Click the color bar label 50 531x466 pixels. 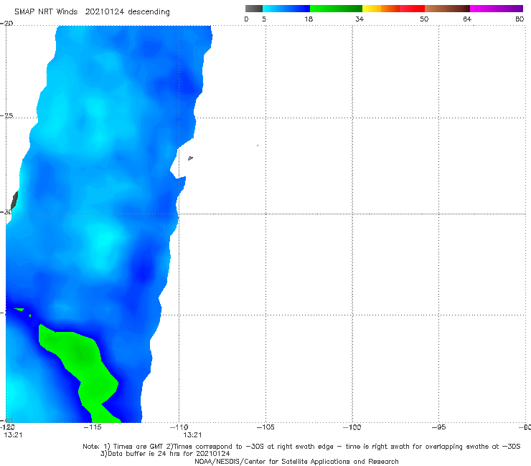[424, 19]
